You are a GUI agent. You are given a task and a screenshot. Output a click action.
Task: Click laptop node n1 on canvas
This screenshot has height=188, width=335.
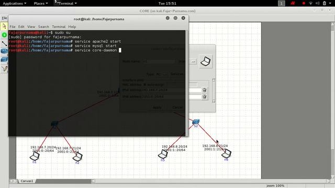(x=35, y=156)
